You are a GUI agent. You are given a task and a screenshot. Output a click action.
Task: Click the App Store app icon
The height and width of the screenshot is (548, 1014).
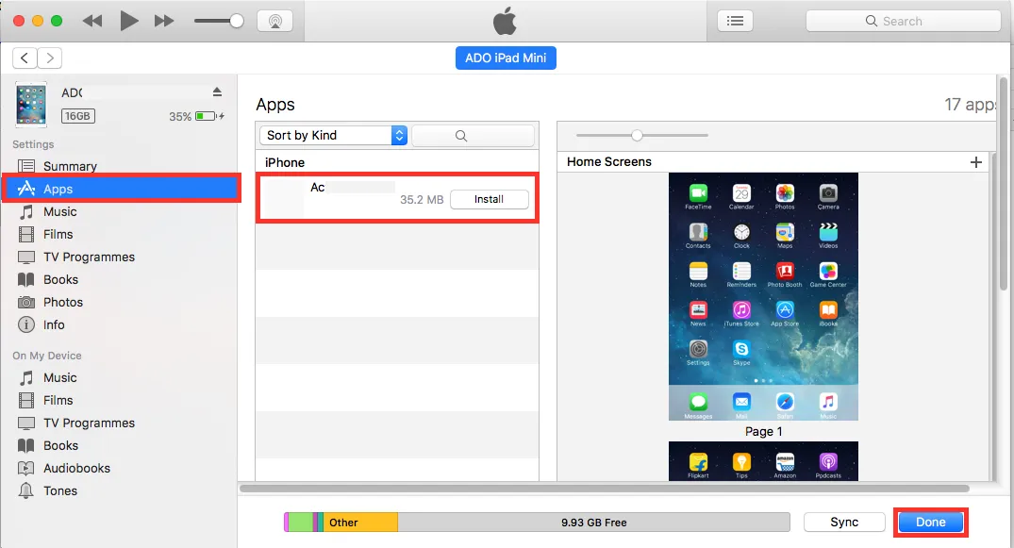click(x=785, y=310)
